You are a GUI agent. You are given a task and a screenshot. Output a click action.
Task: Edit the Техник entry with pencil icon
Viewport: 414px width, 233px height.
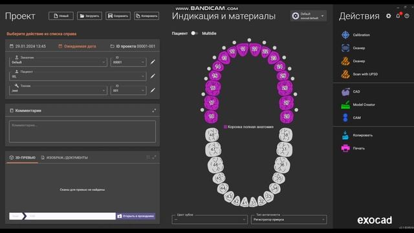(153, 91)
